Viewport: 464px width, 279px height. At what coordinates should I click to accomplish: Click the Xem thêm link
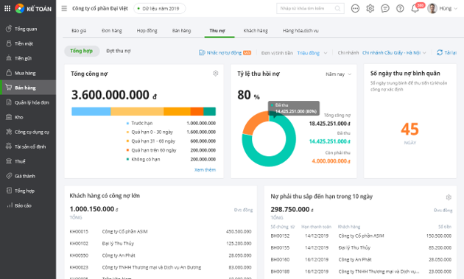(x=205, y=170)
